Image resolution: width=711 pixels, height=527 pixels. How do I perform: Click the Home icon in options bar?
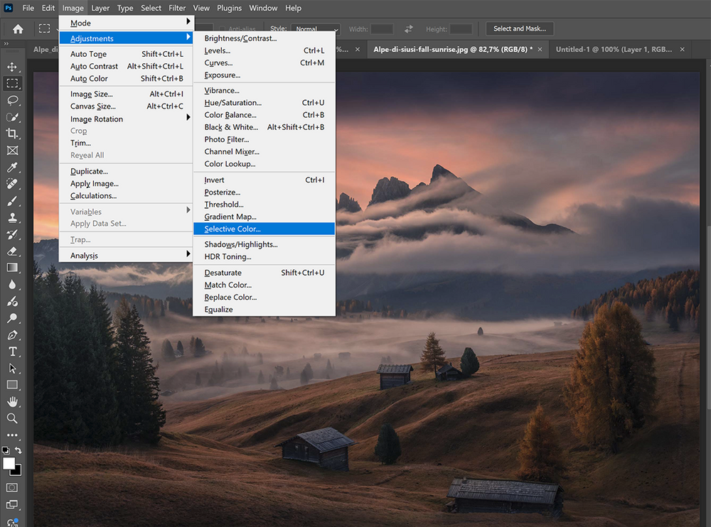(18, 29)
